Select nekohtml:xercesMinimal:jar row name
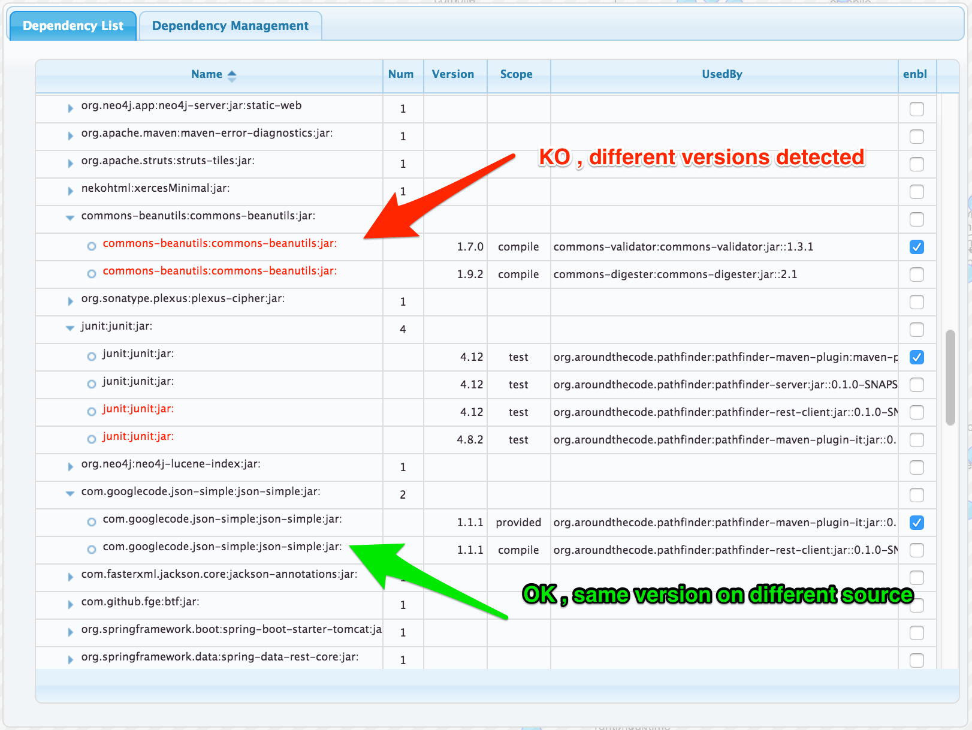Screen dimensions: 972x730 [155, 188]
